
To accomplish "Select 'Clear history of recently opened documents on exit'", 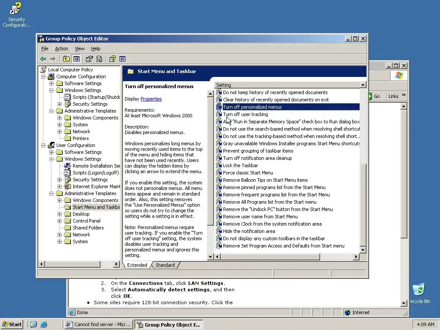I will click(x=276, y=100).
